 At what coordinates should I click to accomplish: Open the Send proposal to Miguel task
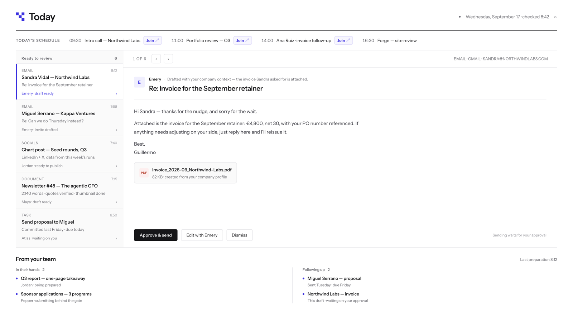pos(69,226)
